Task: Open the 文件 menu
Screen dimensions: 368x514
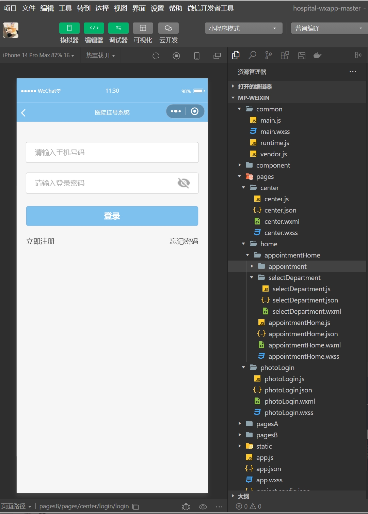Action: click(x=29, y=8)
